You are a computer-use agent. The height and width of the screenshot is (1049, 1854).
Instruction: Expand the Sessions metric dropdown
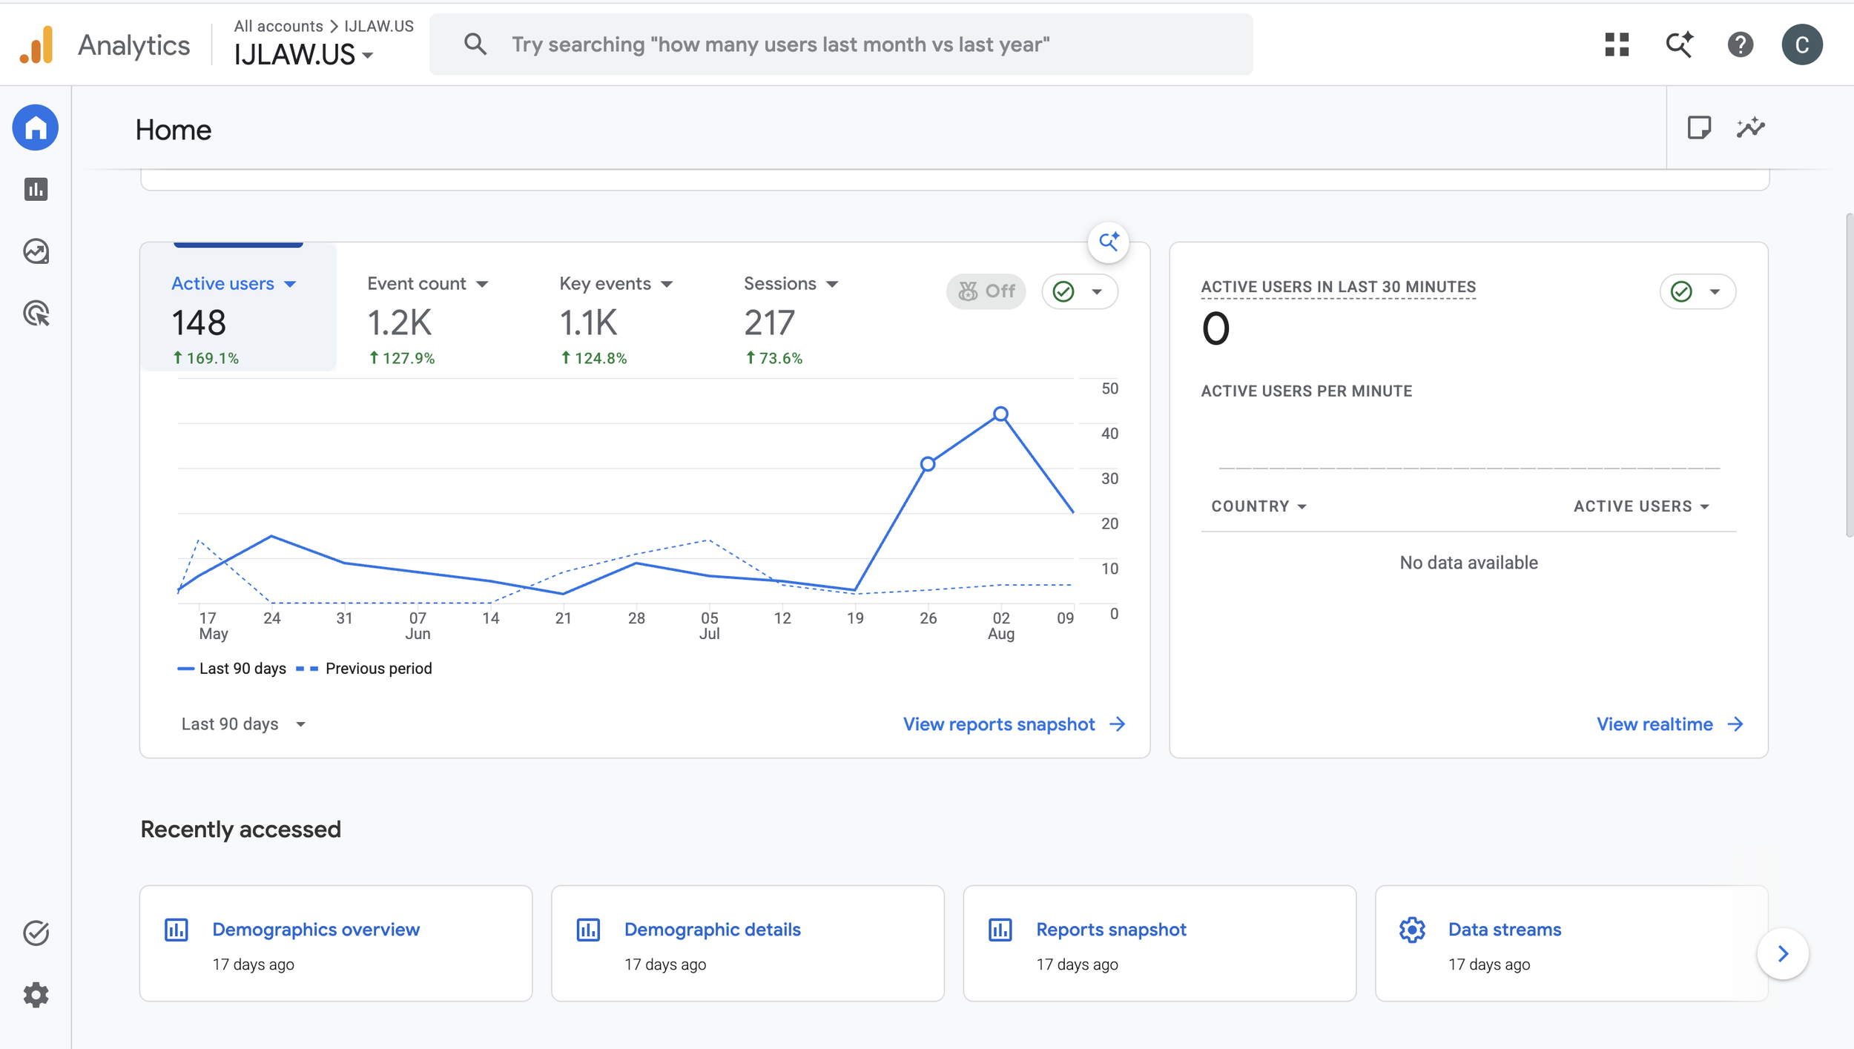click(832, 285)
